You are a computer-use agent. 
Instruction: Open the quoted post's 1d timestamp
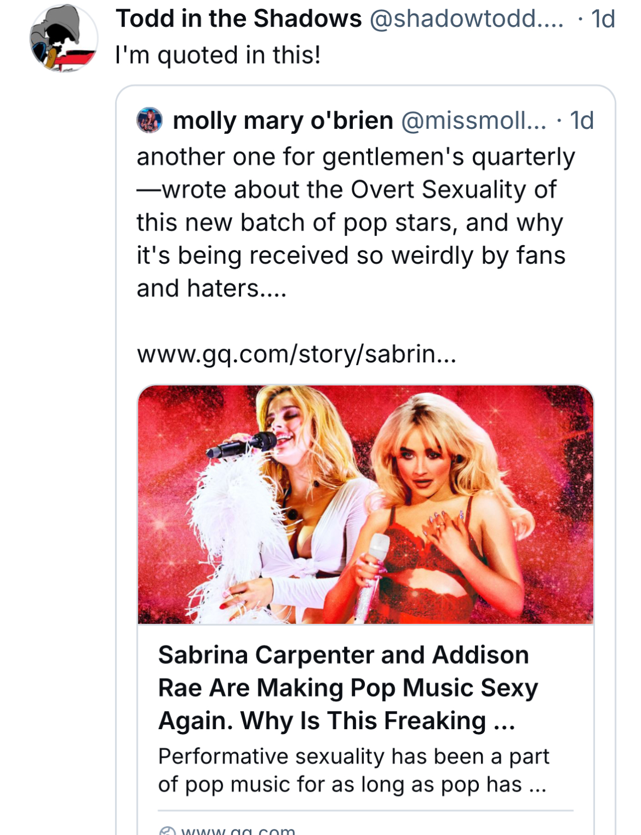(x=582, y=121)
